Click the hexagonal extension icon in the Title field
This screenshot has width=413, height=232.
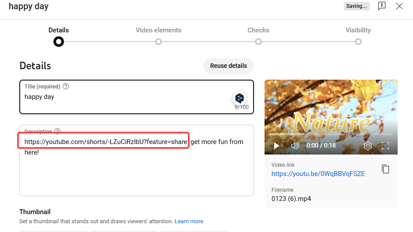click(x=240, y=98)
